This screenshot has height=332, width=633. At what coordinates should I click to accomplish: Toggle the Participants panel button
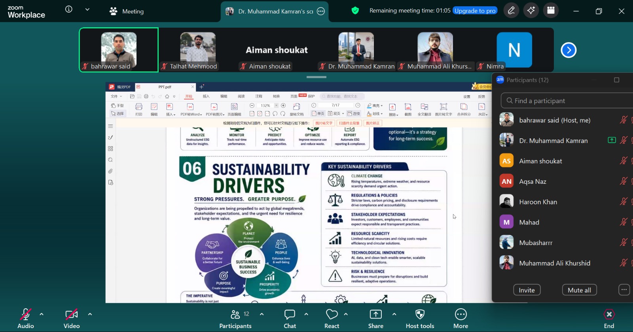235,319
